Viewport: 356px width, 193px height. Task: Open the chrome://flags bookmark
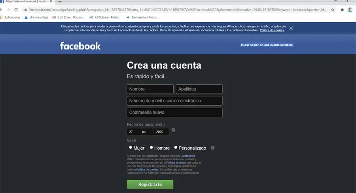pos(36,17)
